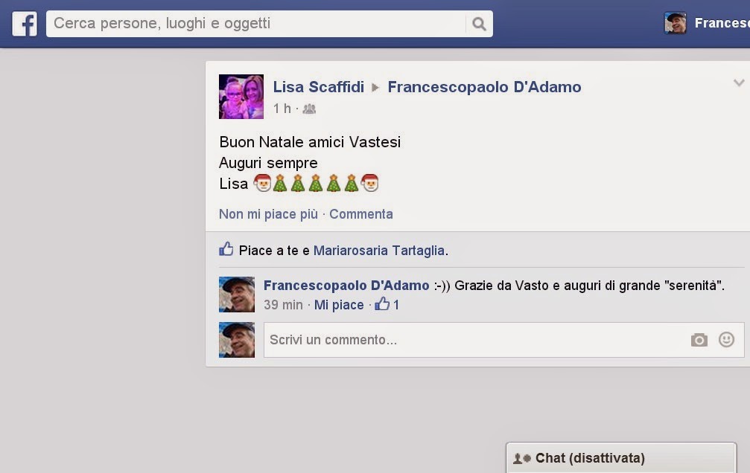Click the friends audience icon beside 1 h
Screen dimensions: 750x473
pyautogui.click(x=309, y=109)
